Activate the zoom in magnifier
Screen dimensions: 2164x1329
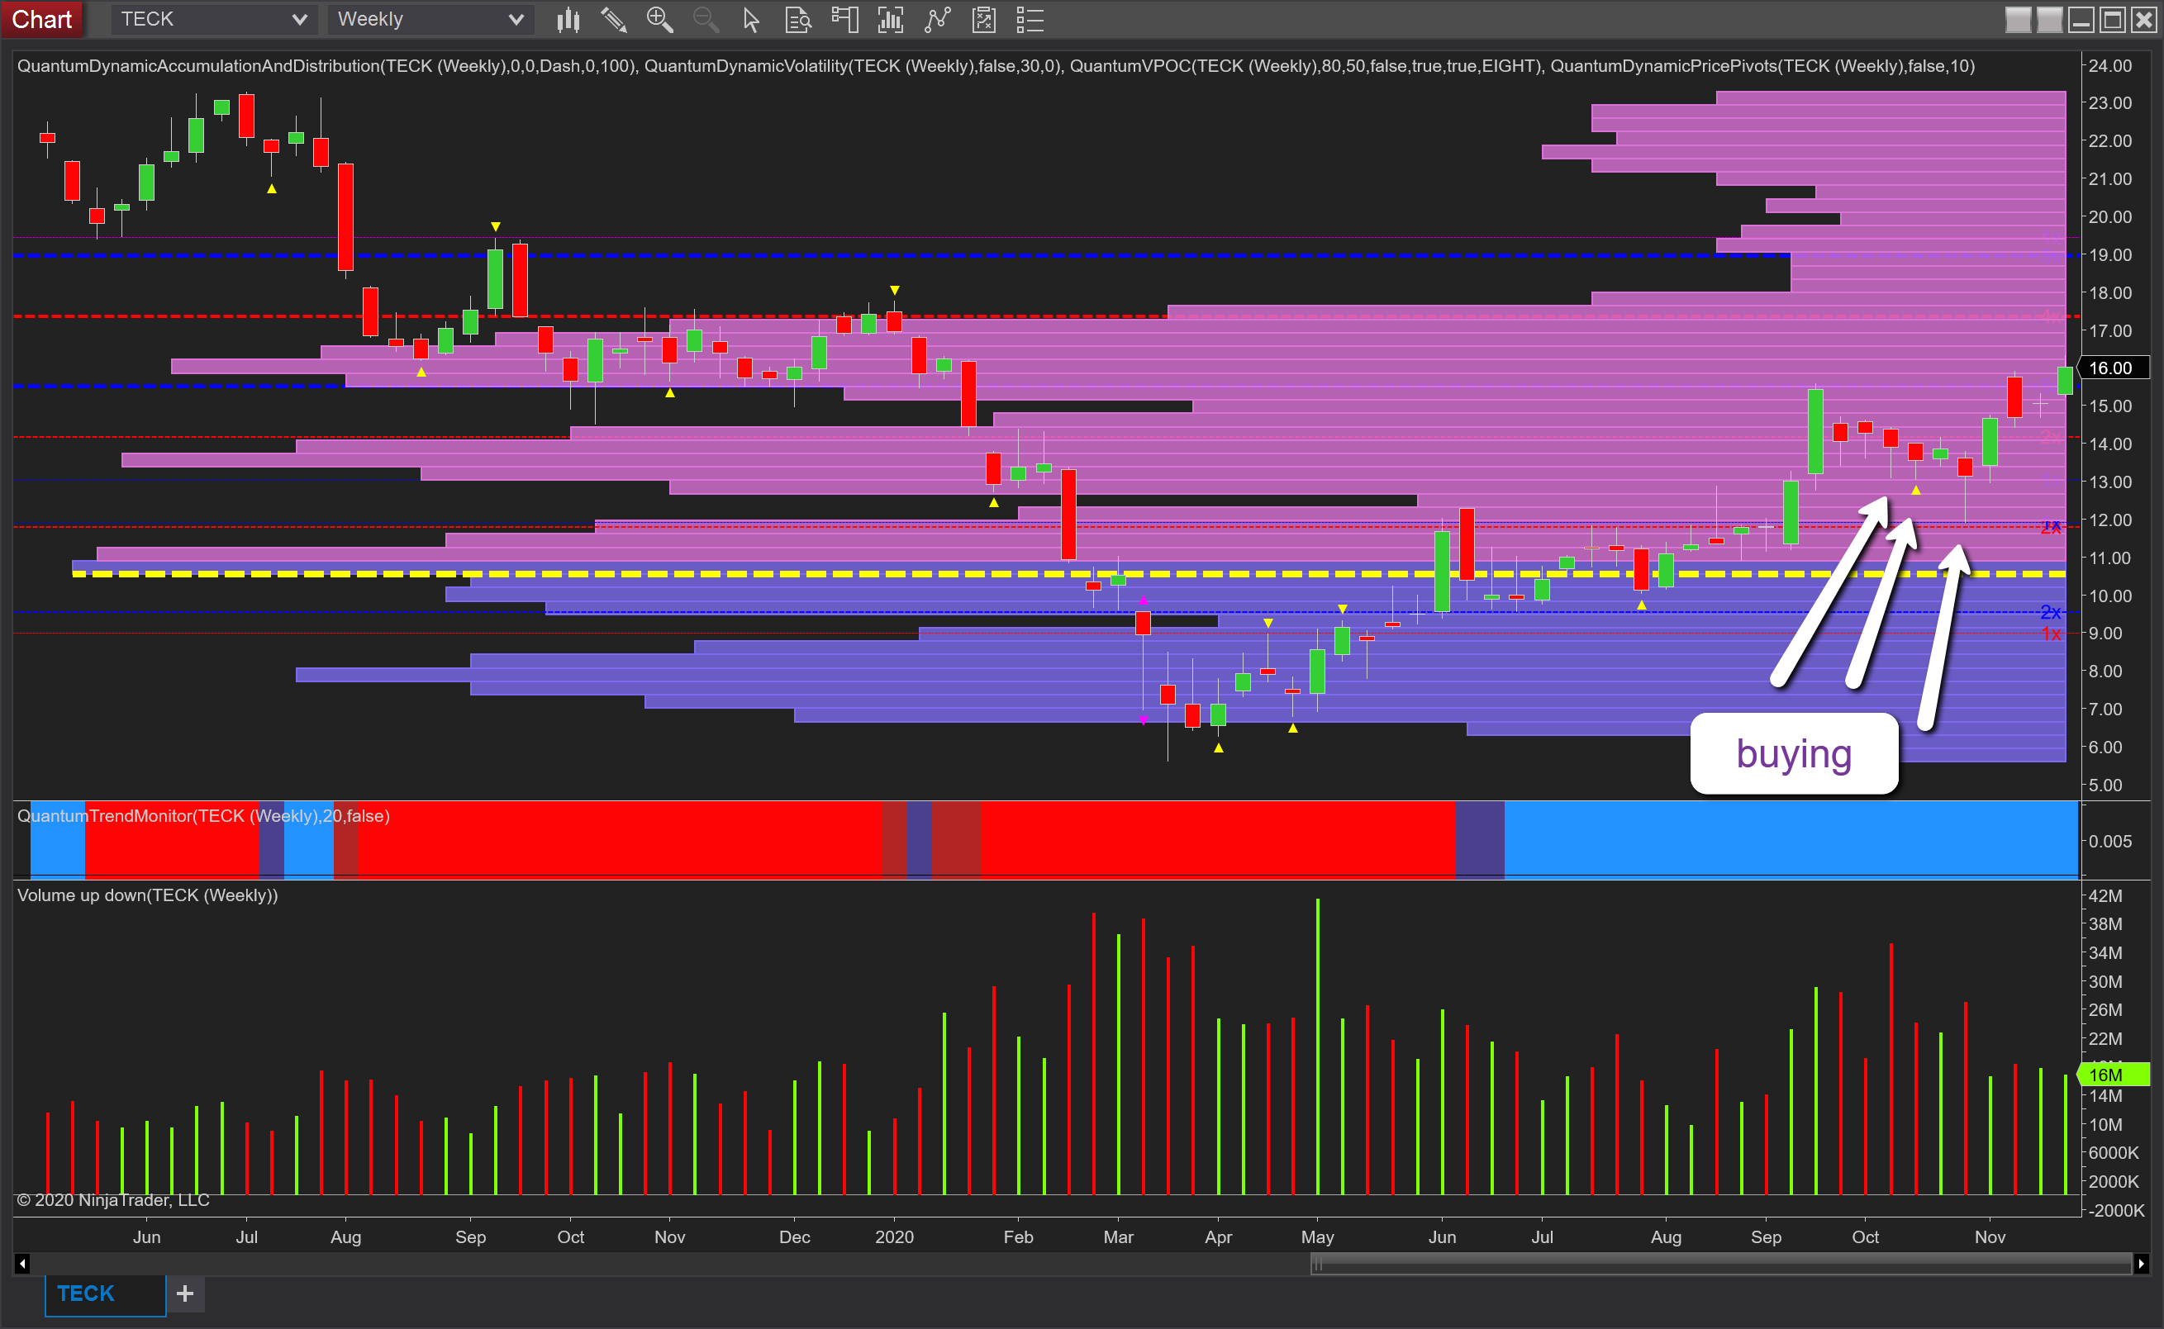click(x=659, y=19)
